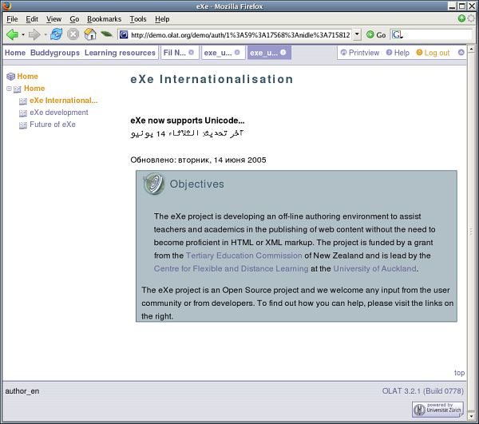
Task: Click the Objectives heading text
Action: tap(196, 184)
